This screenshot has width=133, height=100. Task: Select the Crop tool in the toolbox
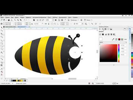(x=2, y=34)
